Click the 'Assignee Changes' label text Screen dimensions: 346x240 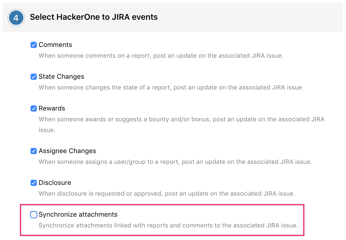[x=67, y=151]
